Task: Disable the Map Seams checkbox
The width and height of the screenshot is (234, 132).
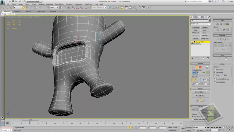Action: 215,70
